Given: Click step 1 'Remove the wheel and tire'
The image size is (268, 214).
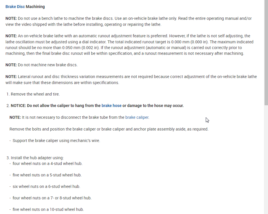Looking at the screenshot, I should 35,94.
